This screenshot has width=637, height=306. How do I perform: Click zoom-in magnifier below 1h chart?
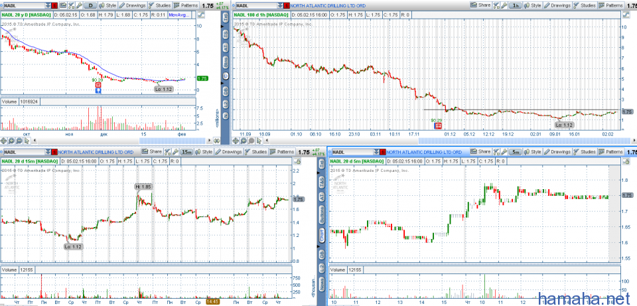[243, 141]
